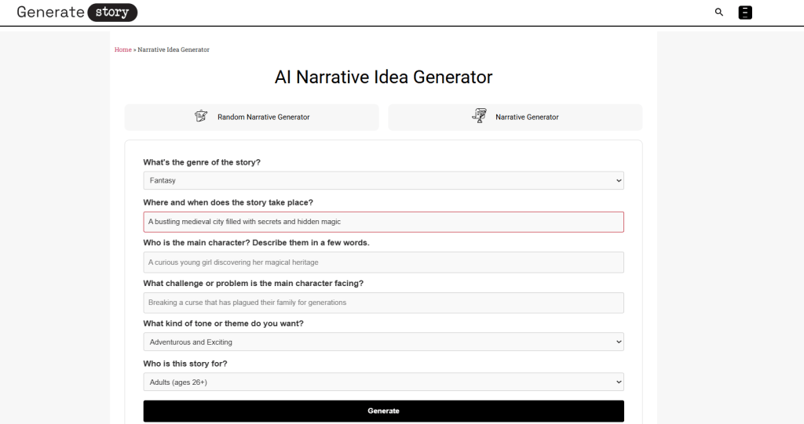Open the tone dropdown showing Adventurous and Exciting
This screenshot has height=424, width=804.
tap(383, 342)
